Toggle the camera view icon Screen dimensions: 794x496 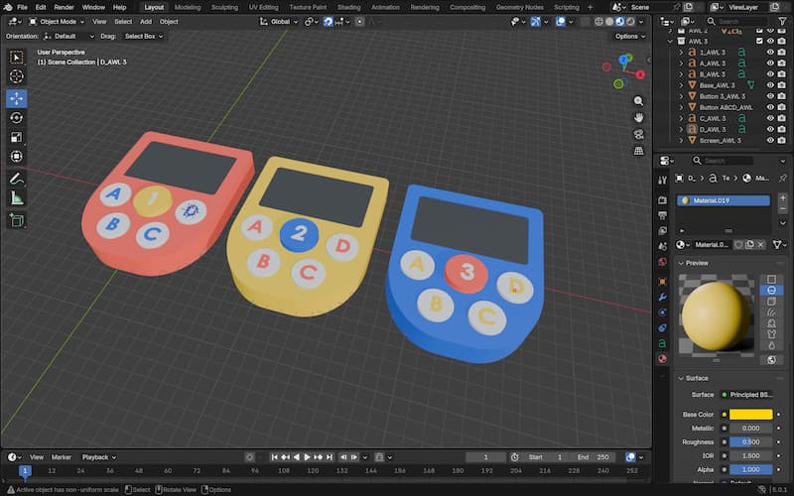pyautogui.click(x=638, y=134)
